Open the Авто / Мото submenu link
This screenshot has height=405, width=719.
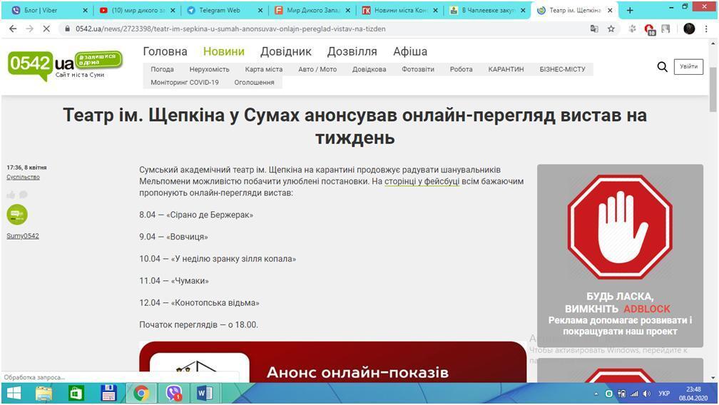317,69
